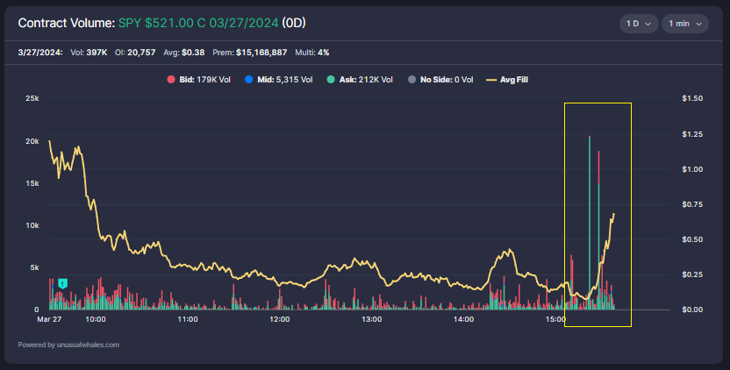This screenshot has width=730, height=370.
Task: Click the Avg: $0.38 stat
Action: coord(184,53)
